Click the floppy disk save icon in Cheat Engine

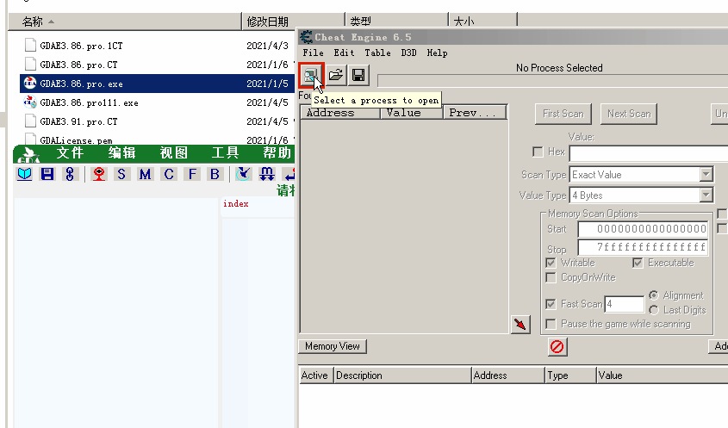tap(358, 75)
